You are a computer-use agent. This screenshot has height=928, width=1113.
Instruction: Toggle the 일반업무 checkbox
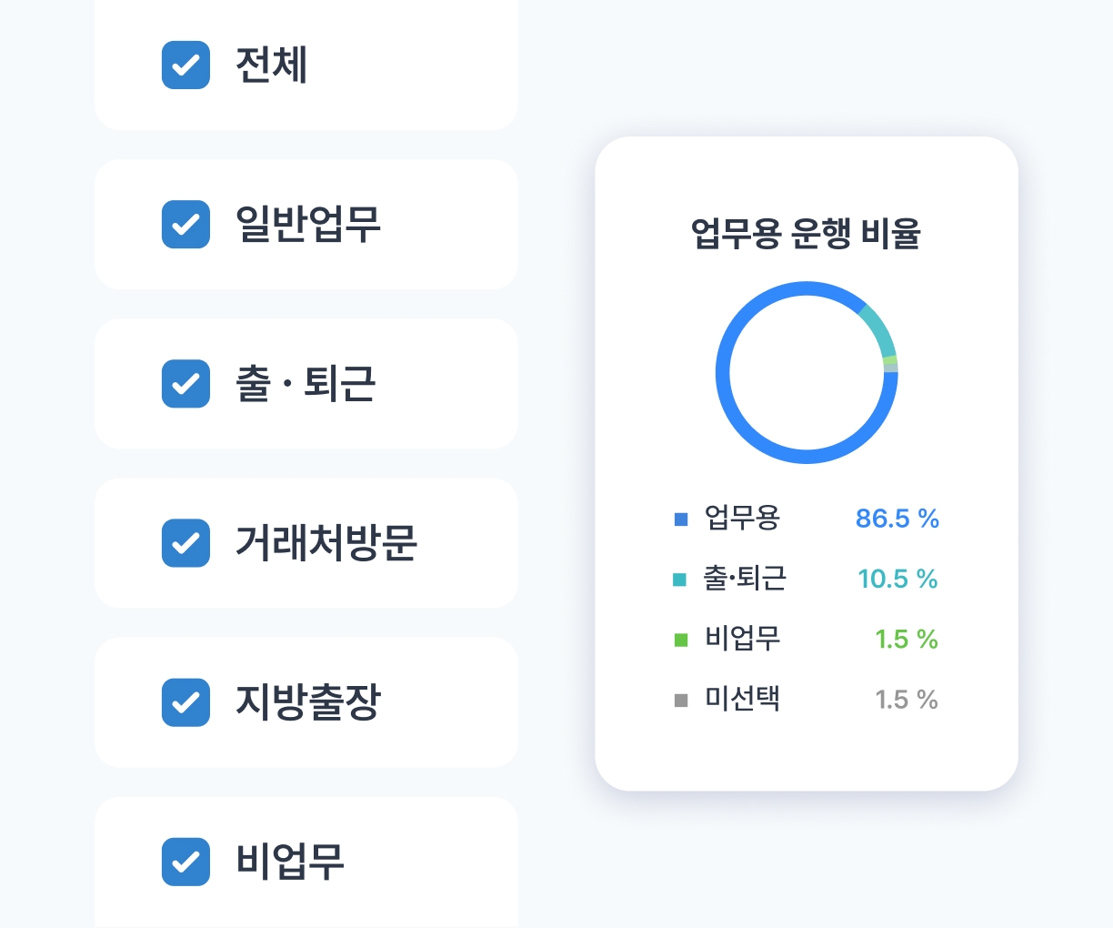[x=185, y=225]
